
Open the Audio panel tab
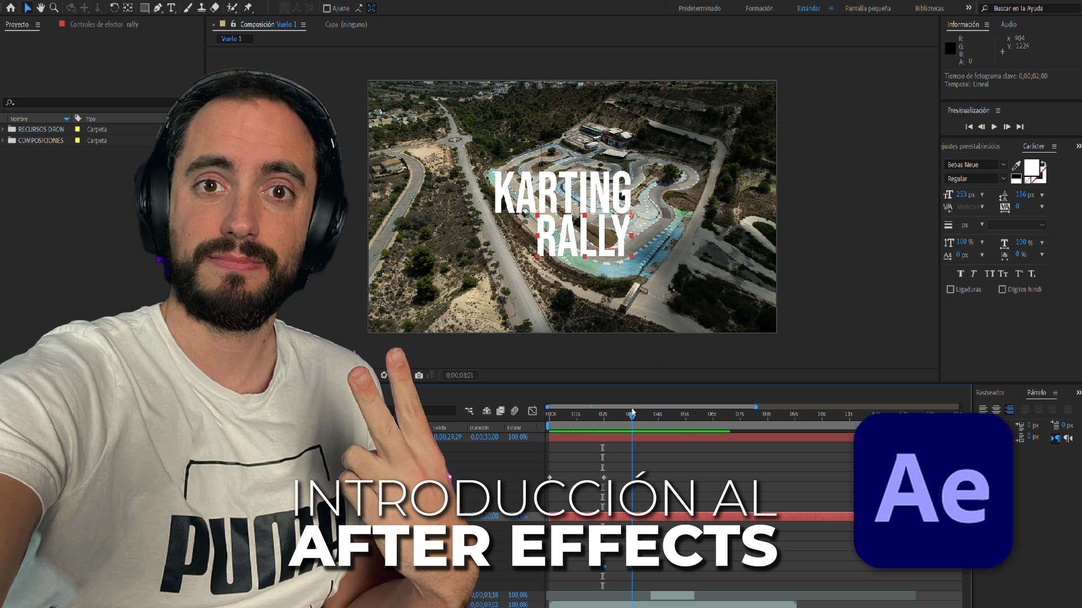pyautogui.click(x=1009, y=25)
